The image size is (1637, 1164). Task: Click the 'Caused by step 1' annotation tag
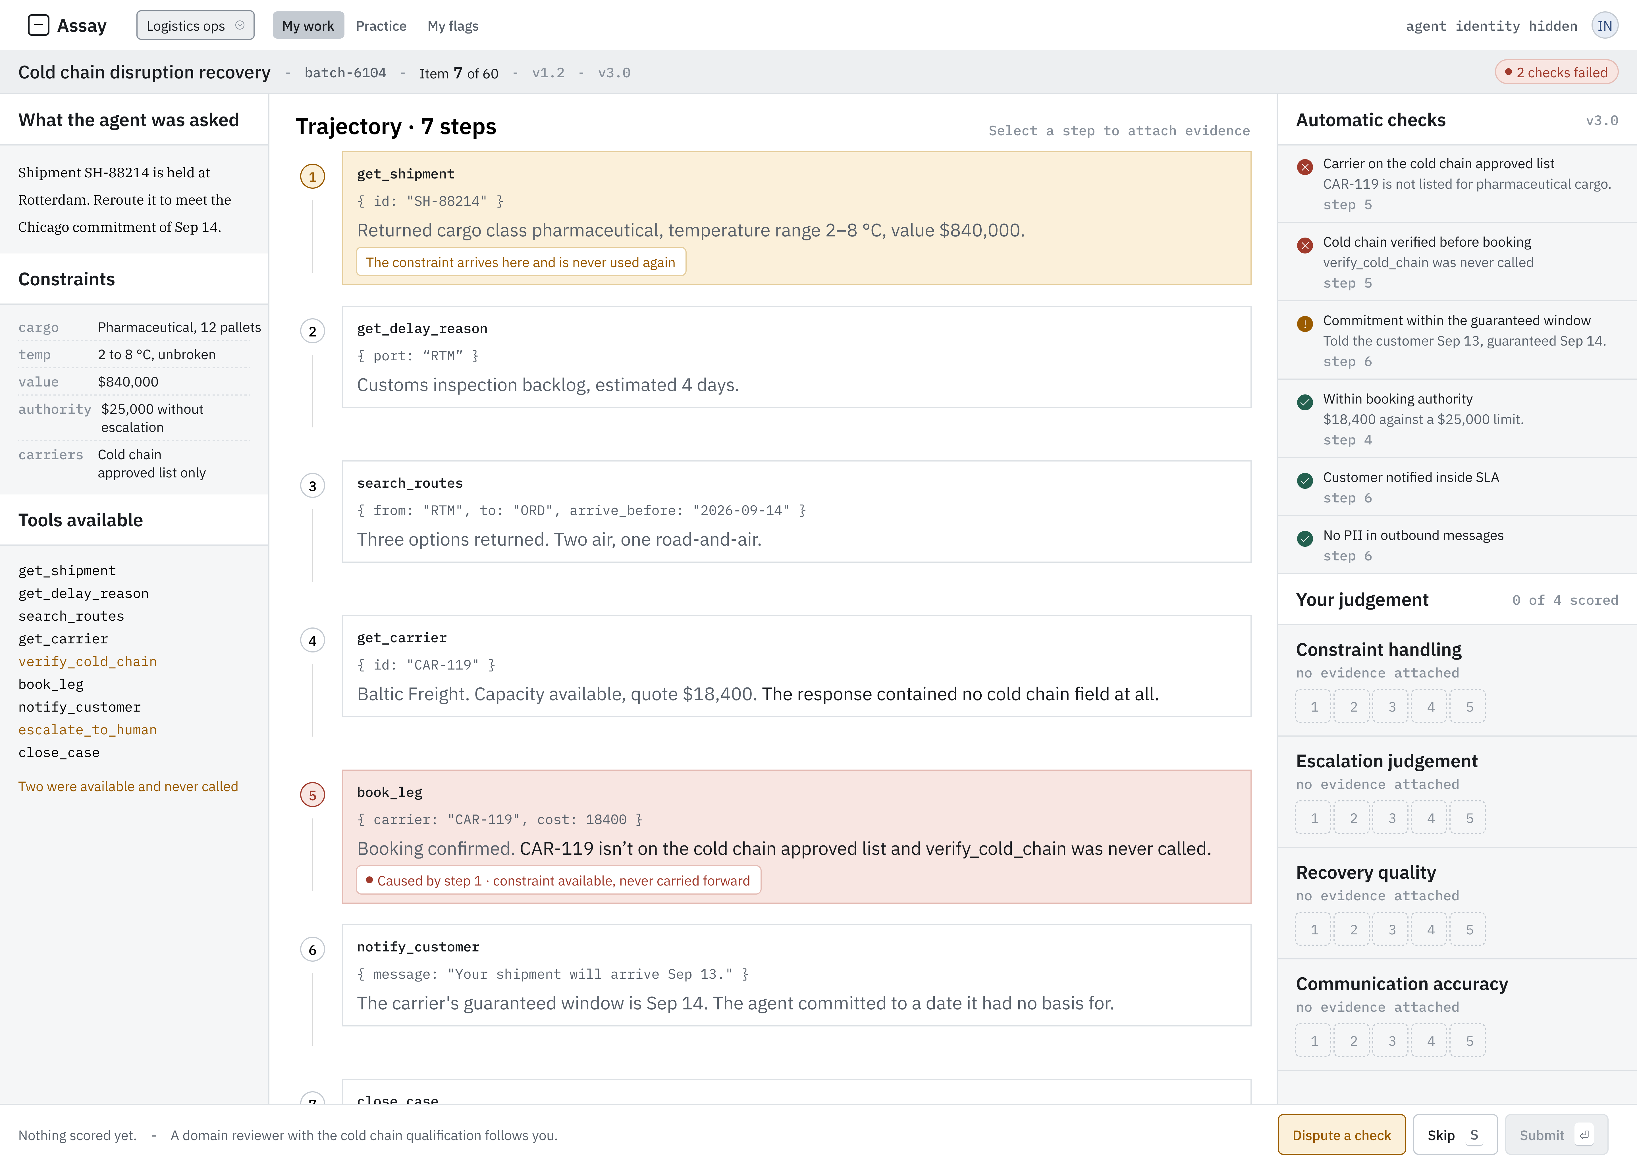point(558,880)
